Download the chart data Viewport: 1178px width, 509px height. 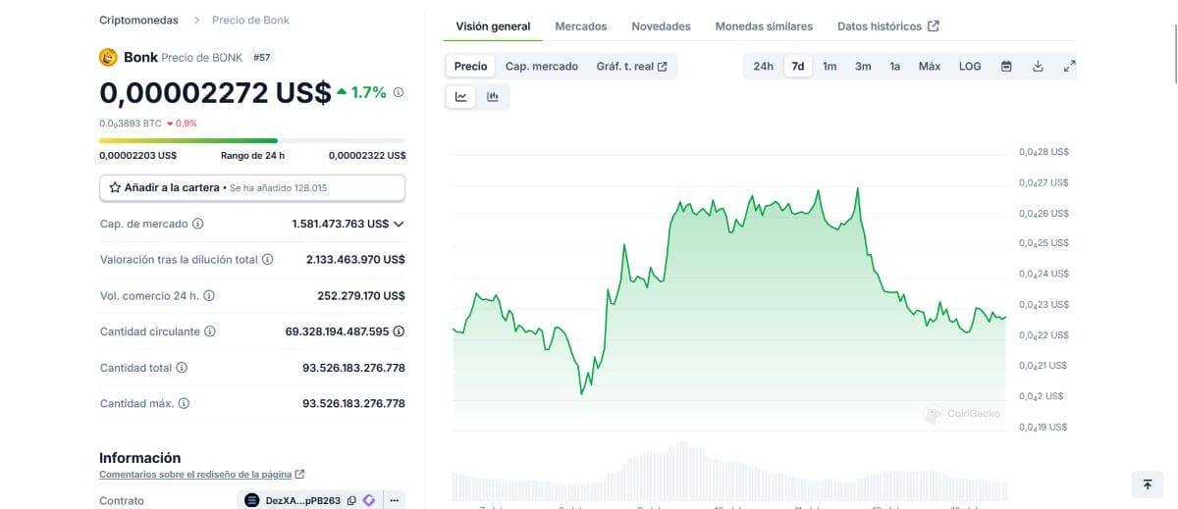[1038, 67]
